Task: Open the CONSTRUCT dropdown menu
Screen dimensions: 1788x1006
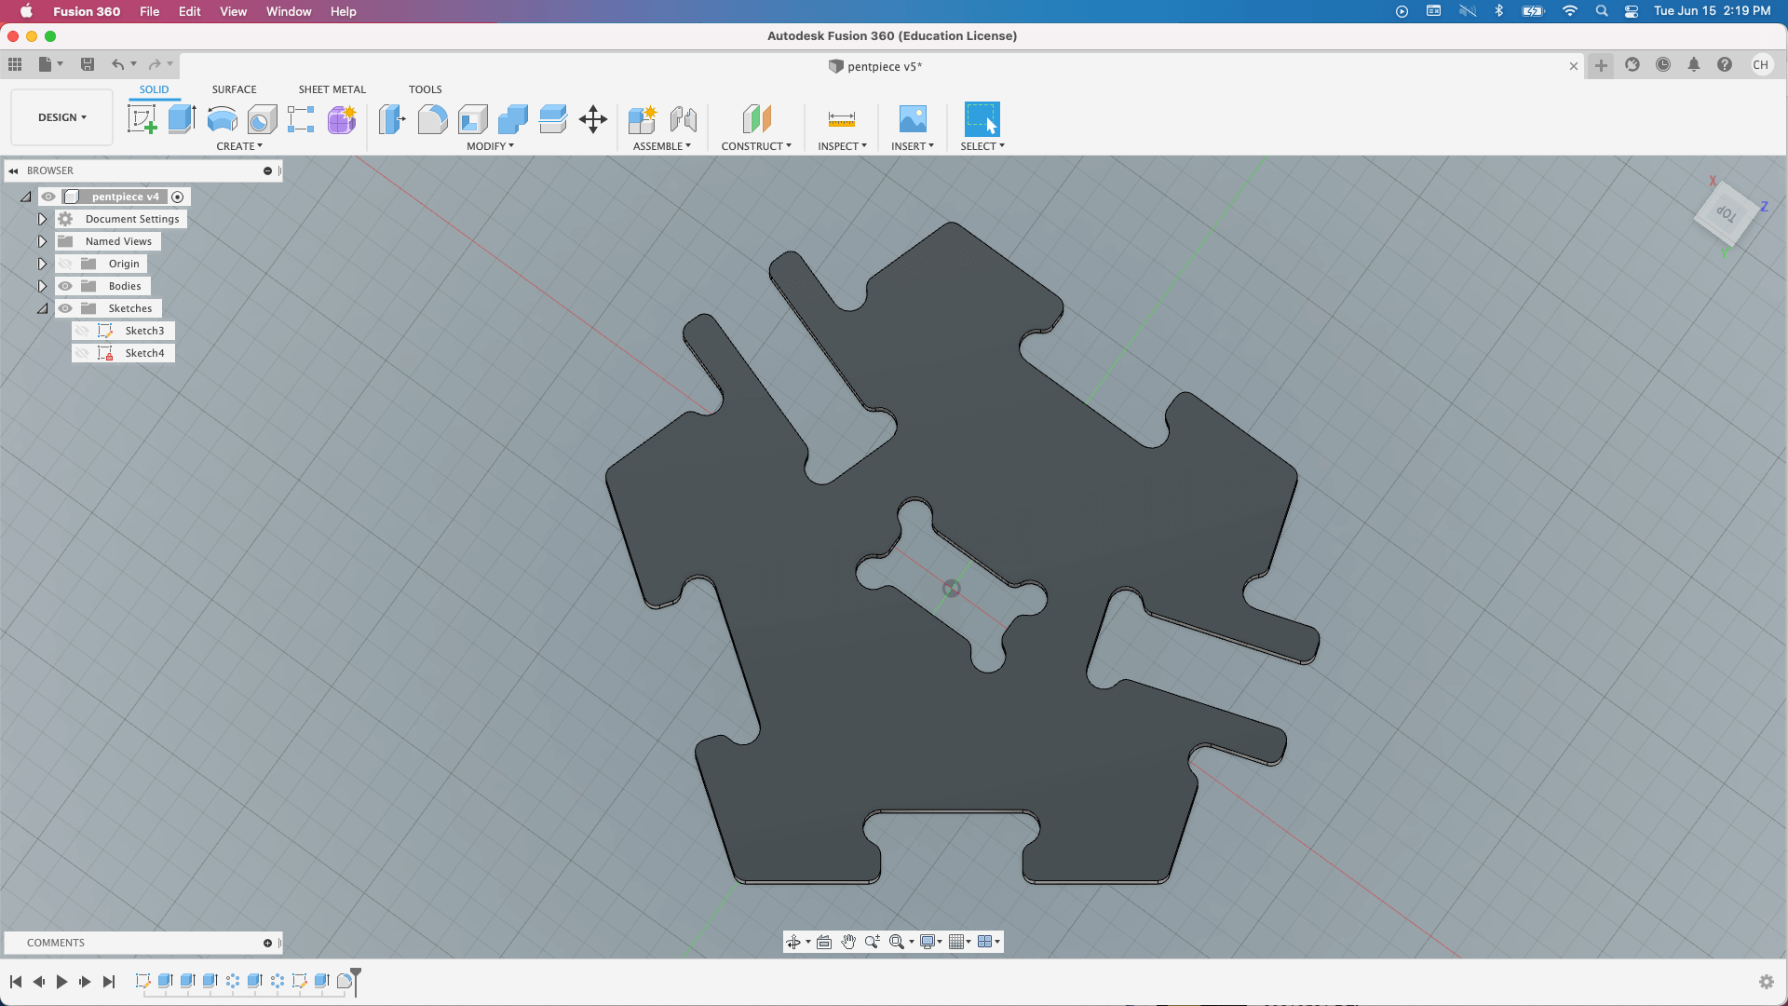Action: coord(756,146)
